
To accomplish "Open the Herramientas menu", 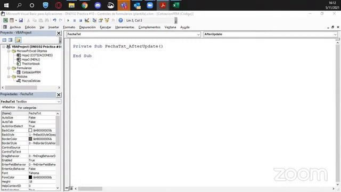I will [x=125, y=27].
